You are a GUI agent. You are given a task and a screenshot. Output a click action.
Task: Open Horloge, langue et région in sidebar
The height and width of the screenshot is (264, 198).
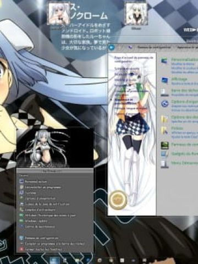[131, 108]
